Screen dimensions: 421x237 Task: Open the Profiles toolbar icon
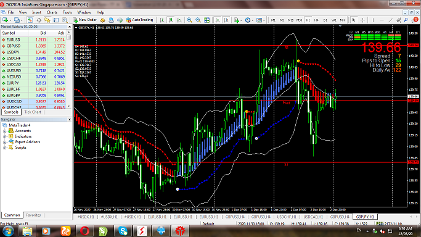[x=17, y=20]
